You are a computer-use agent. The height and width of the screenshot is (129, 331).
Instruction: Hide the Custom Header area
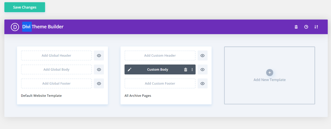pyautogui.click(x=203, y=56)
